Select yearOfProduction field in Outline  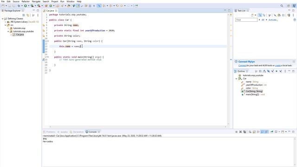point(254,85)
